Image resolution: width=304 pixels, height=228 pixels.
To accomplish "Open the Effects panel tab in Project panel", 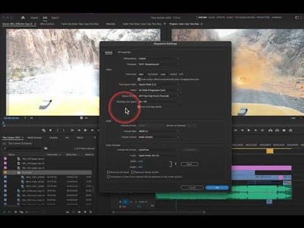I will click(x=80, y=137).
